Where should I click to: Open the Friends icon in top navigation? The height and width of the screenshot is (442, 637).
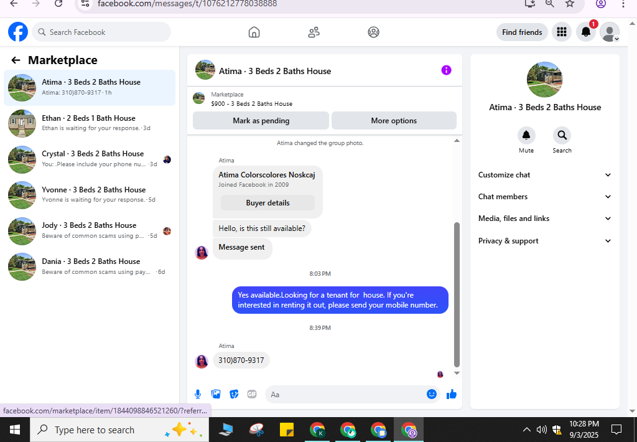point(314,32)
